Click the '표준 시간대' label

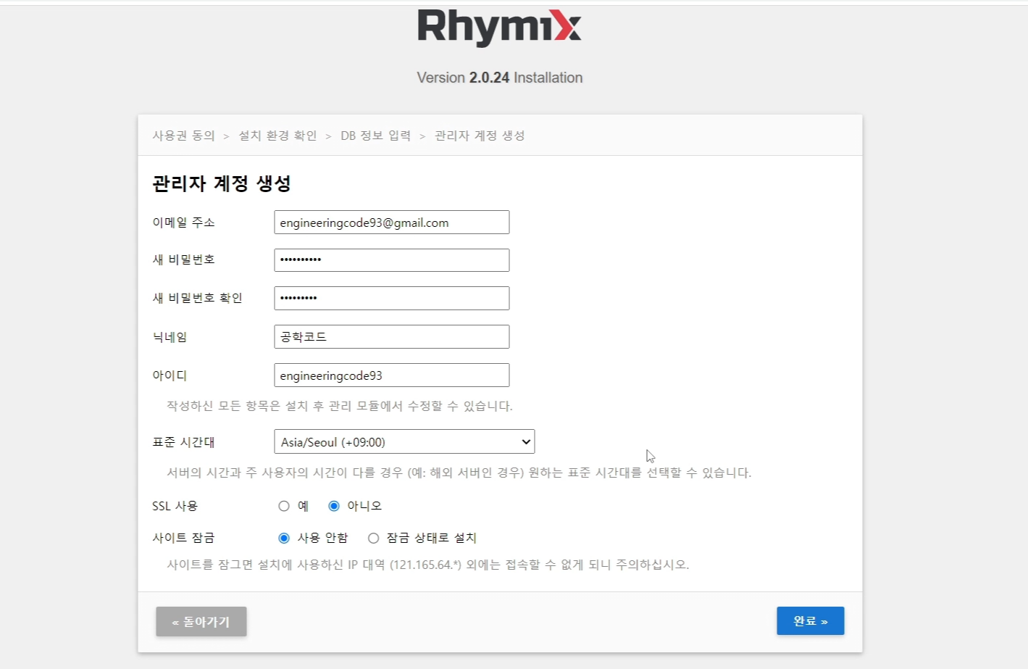tap(183, 442)
